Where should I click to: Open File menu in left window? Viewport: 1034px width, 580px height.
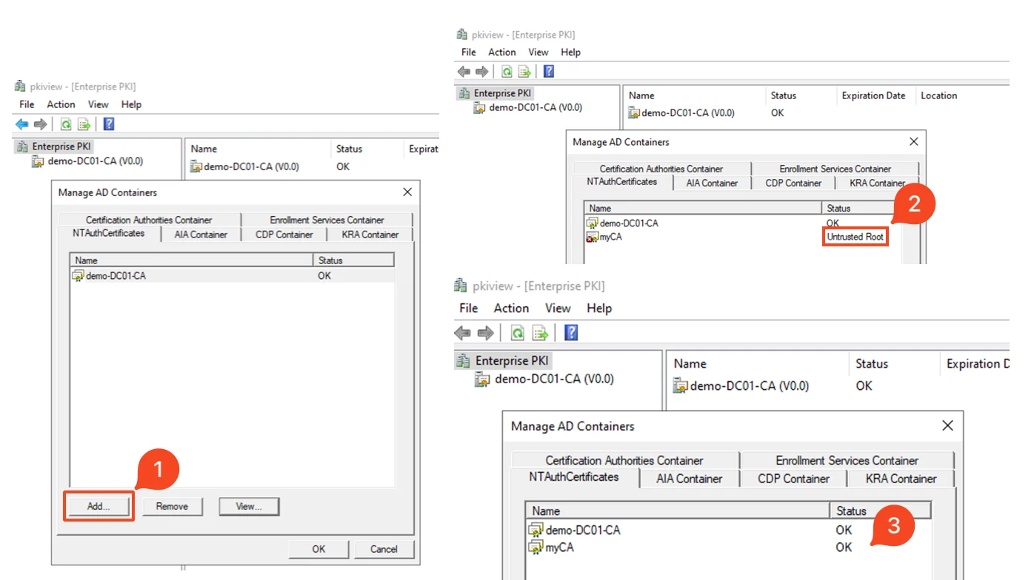click(x=27, y=104)
